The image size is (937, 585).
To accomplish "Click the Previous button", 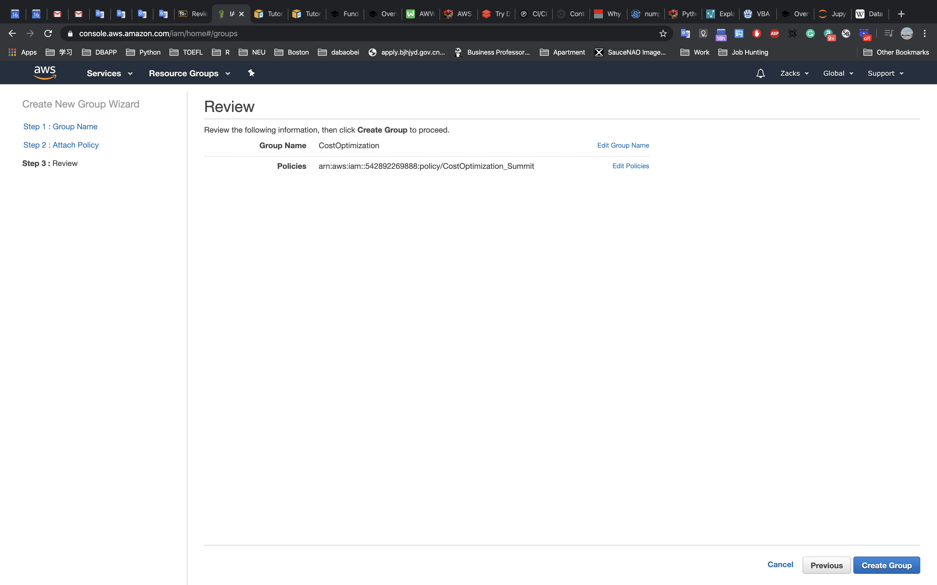I will tap(826, 565).
